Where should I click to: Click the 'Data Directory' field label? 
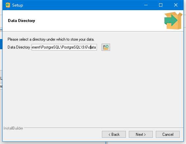pyautogui.click(x=19, y=47)
